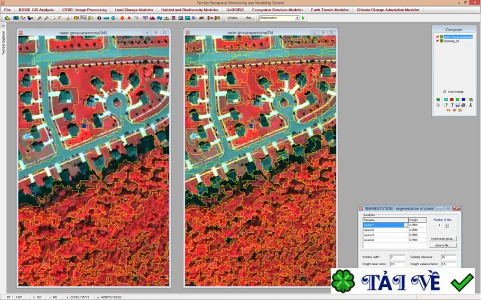Image resolution: width=481 pixels, height=300 pixels.
Task: Toggle visibility of wpanseg_25 layer
Action: 438,41
